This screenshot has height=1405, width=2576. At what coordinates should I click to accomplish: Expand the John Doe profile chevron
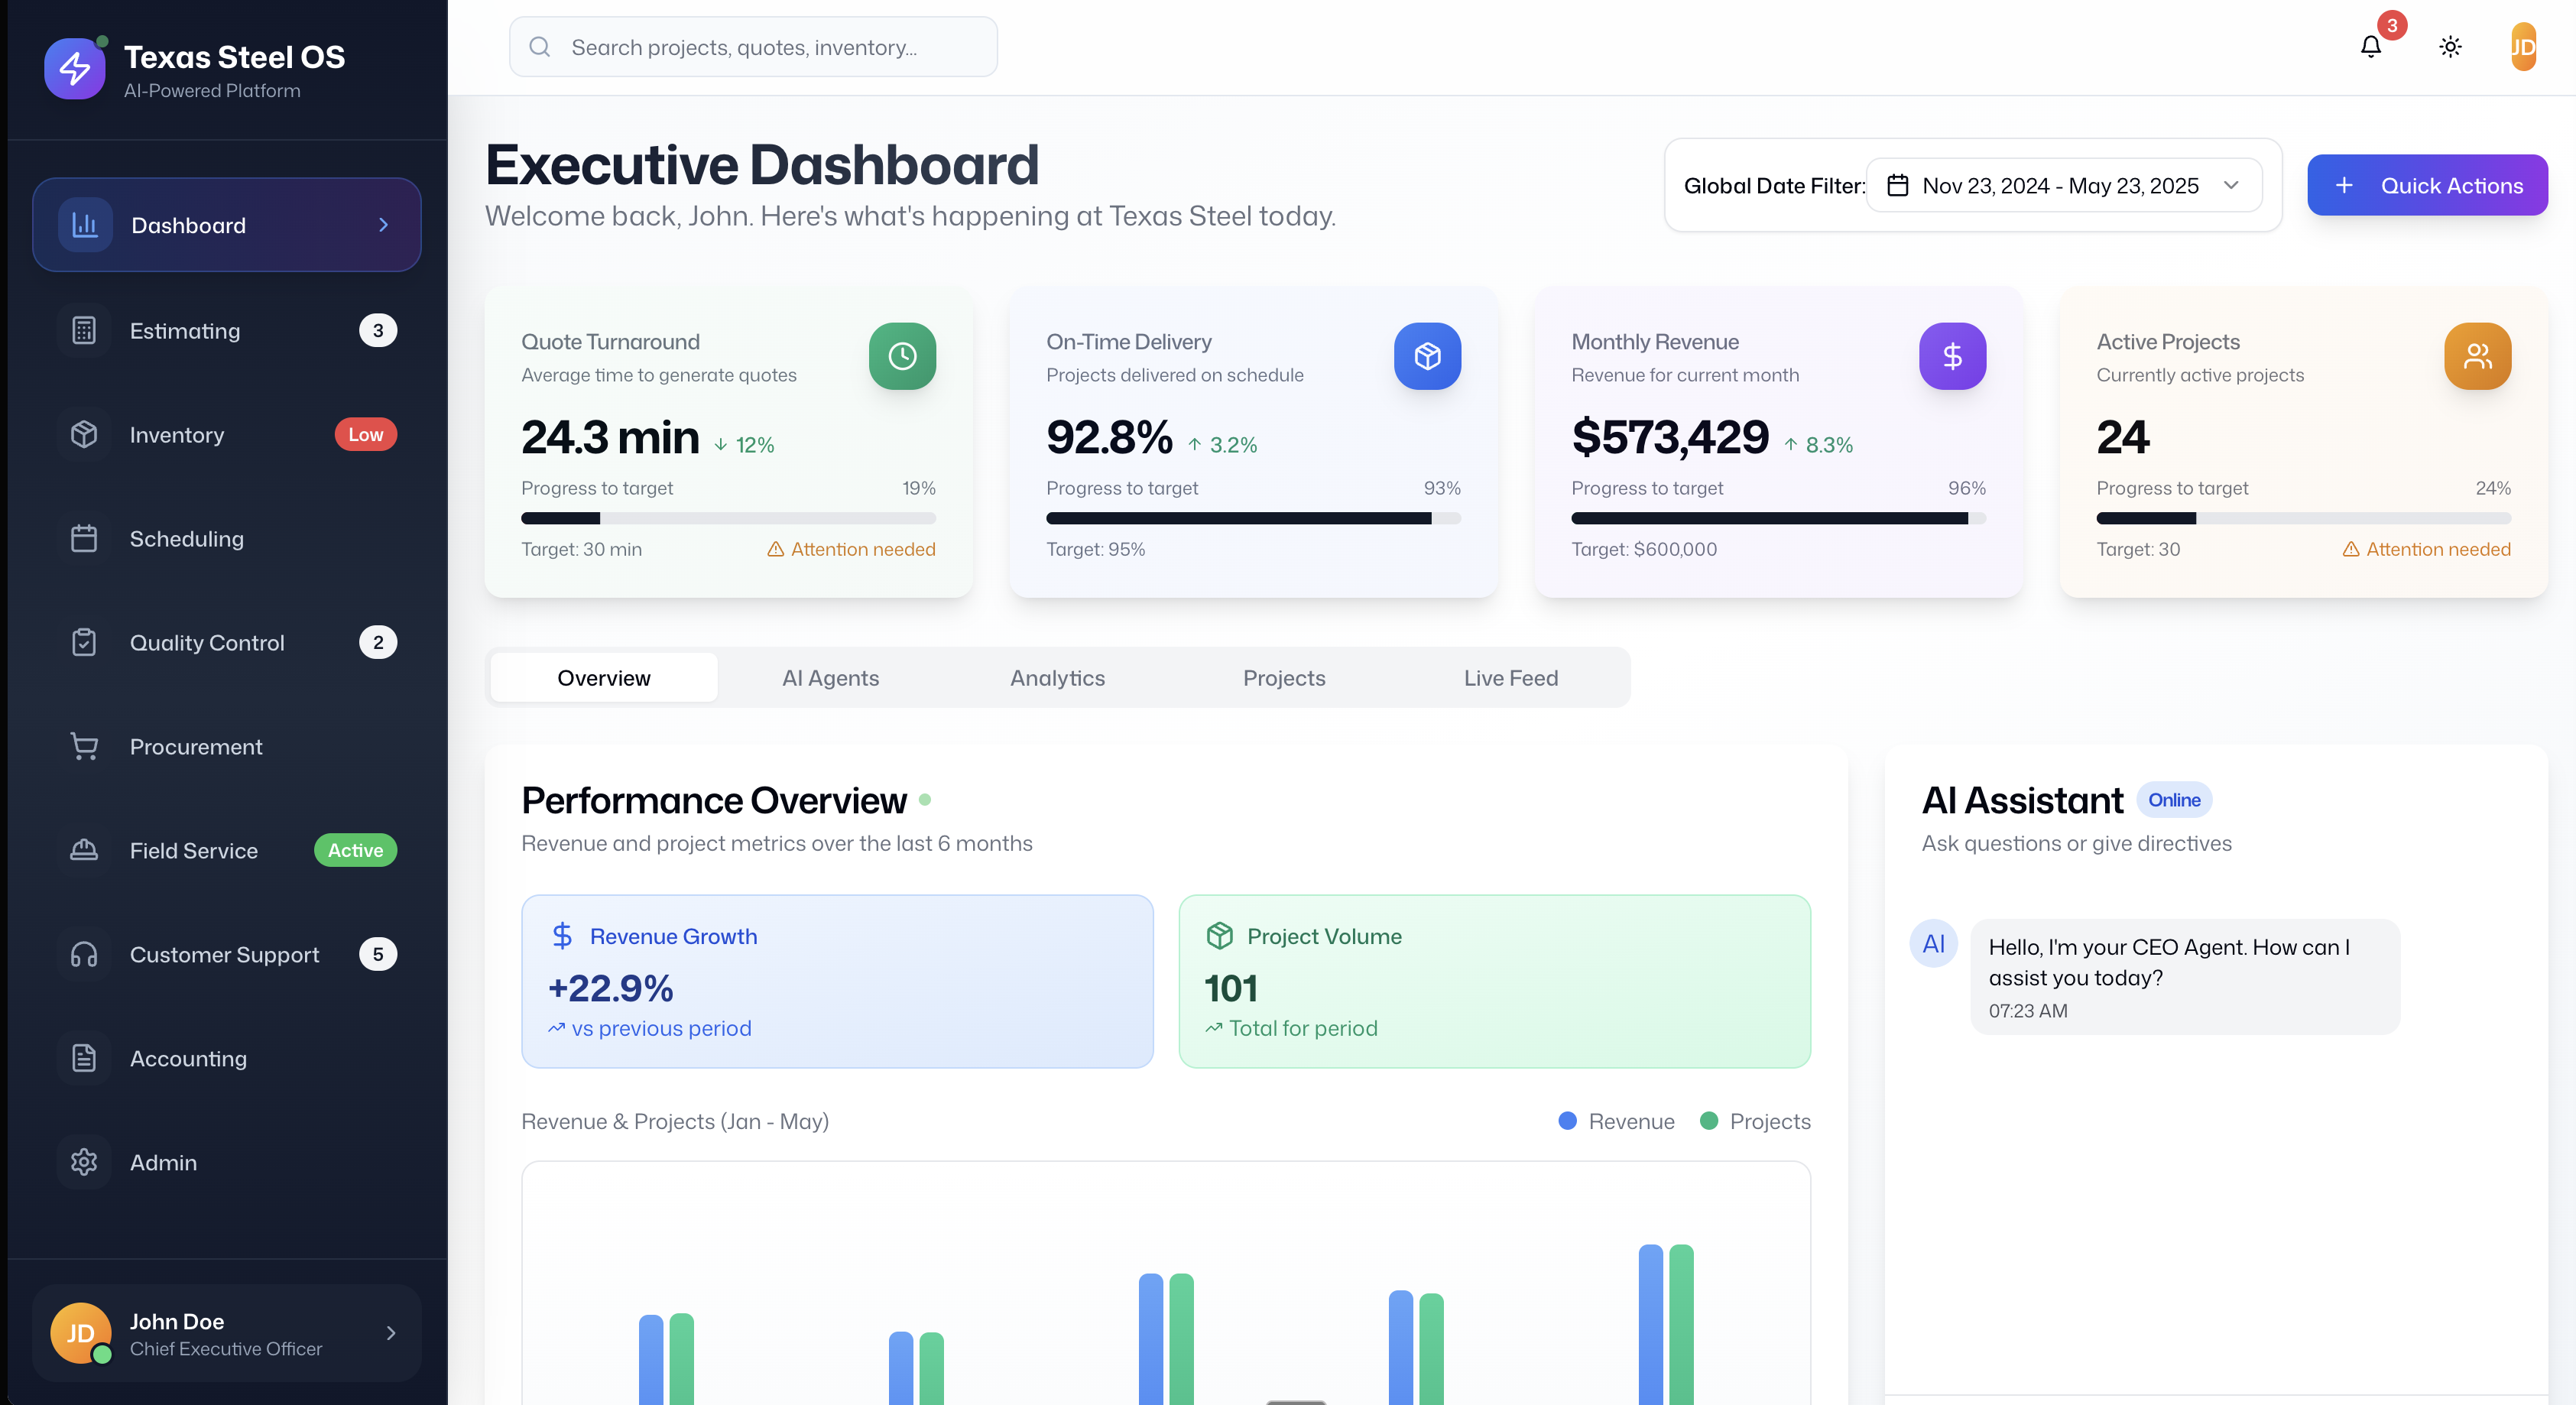point(391,1332)
